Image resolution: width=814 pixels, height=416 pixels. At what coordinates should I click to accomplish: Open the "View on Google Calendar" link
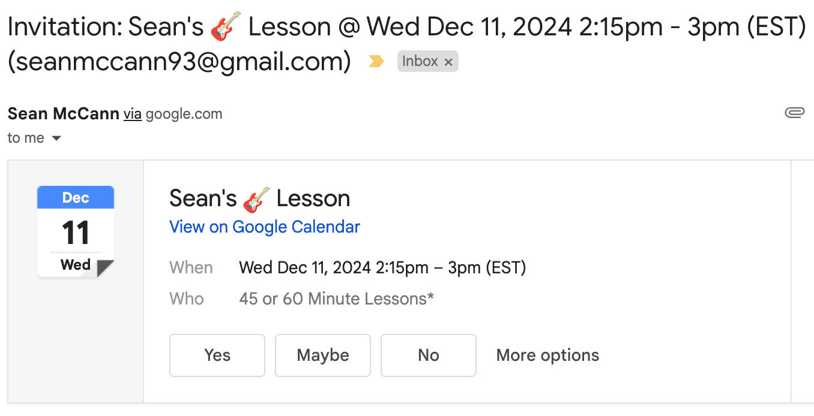point(265,227)
